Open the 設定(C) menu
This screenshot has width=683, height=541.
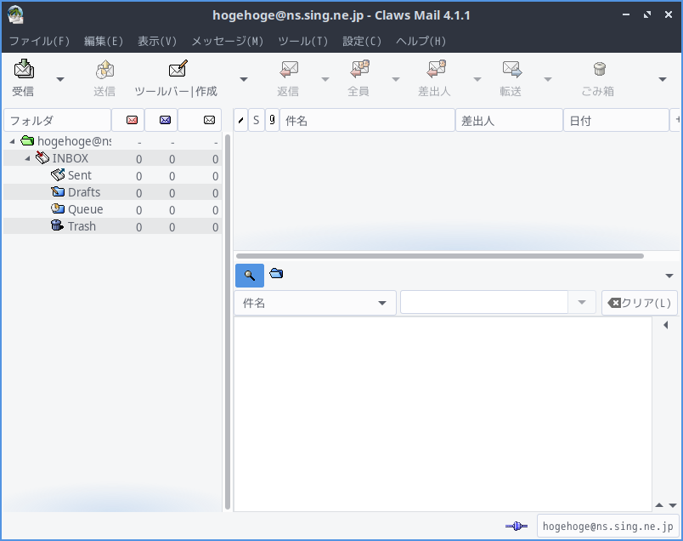(362, 41)
